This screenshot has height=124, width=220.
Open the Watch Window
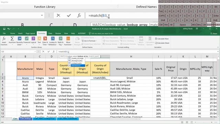[x=141, y=41]
